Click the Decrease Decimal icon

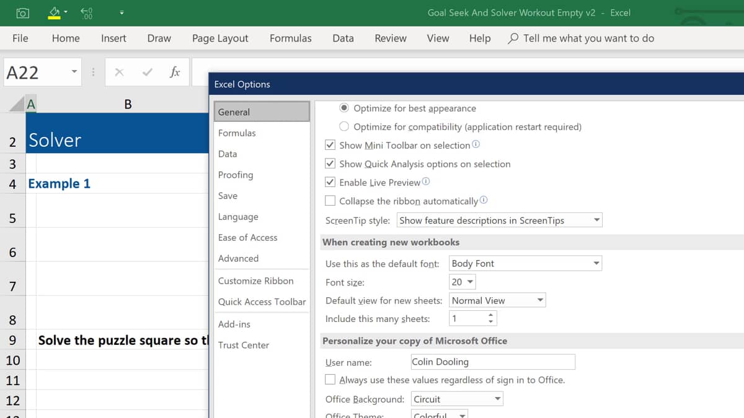(x=87, y=12)
